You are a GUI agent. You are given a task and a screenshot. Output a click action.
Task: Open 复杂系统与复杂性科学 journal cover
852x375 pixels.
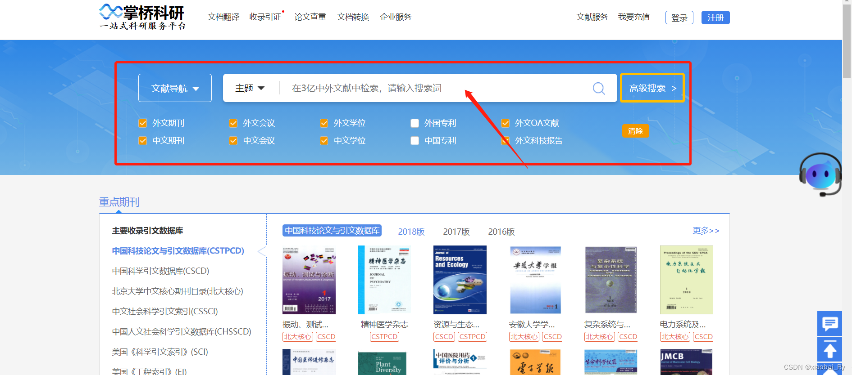(x=611, y=280)
